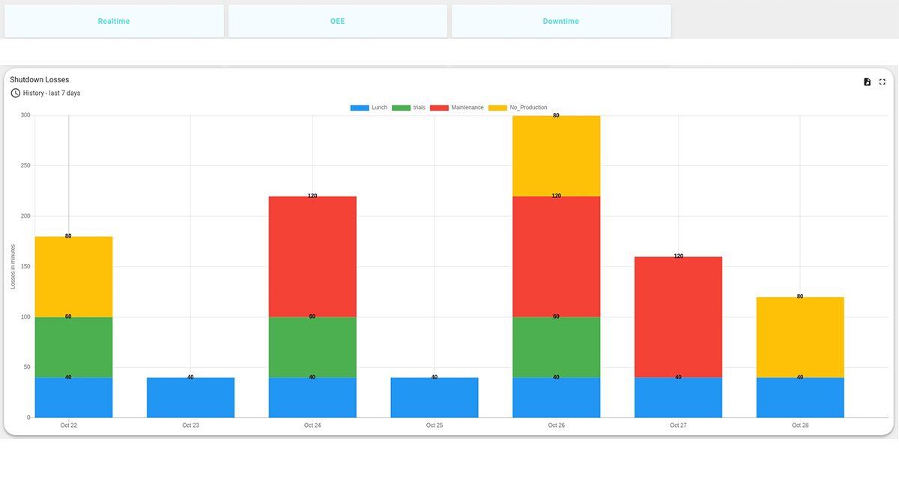Toggle the Maintenance legend item
This screenshot has height=504, width=899.
[457, 108]
